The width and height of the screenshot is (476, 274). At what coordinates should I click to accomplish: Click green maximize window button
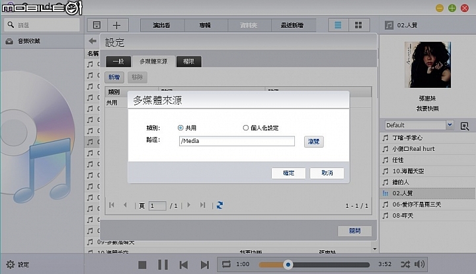(452, 8)
